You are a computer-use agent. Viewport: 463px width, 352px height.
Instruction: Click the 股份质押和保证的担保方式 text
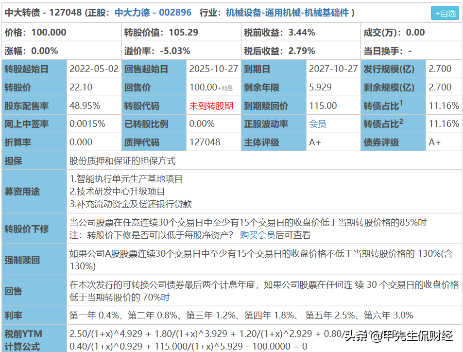pos(122,161)
